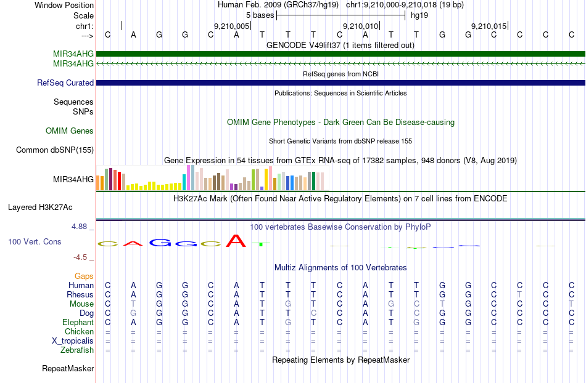The height and width of the screenshot is (383, 586).
Task: Select the Human alignment row label
Action: coord(81,285)
